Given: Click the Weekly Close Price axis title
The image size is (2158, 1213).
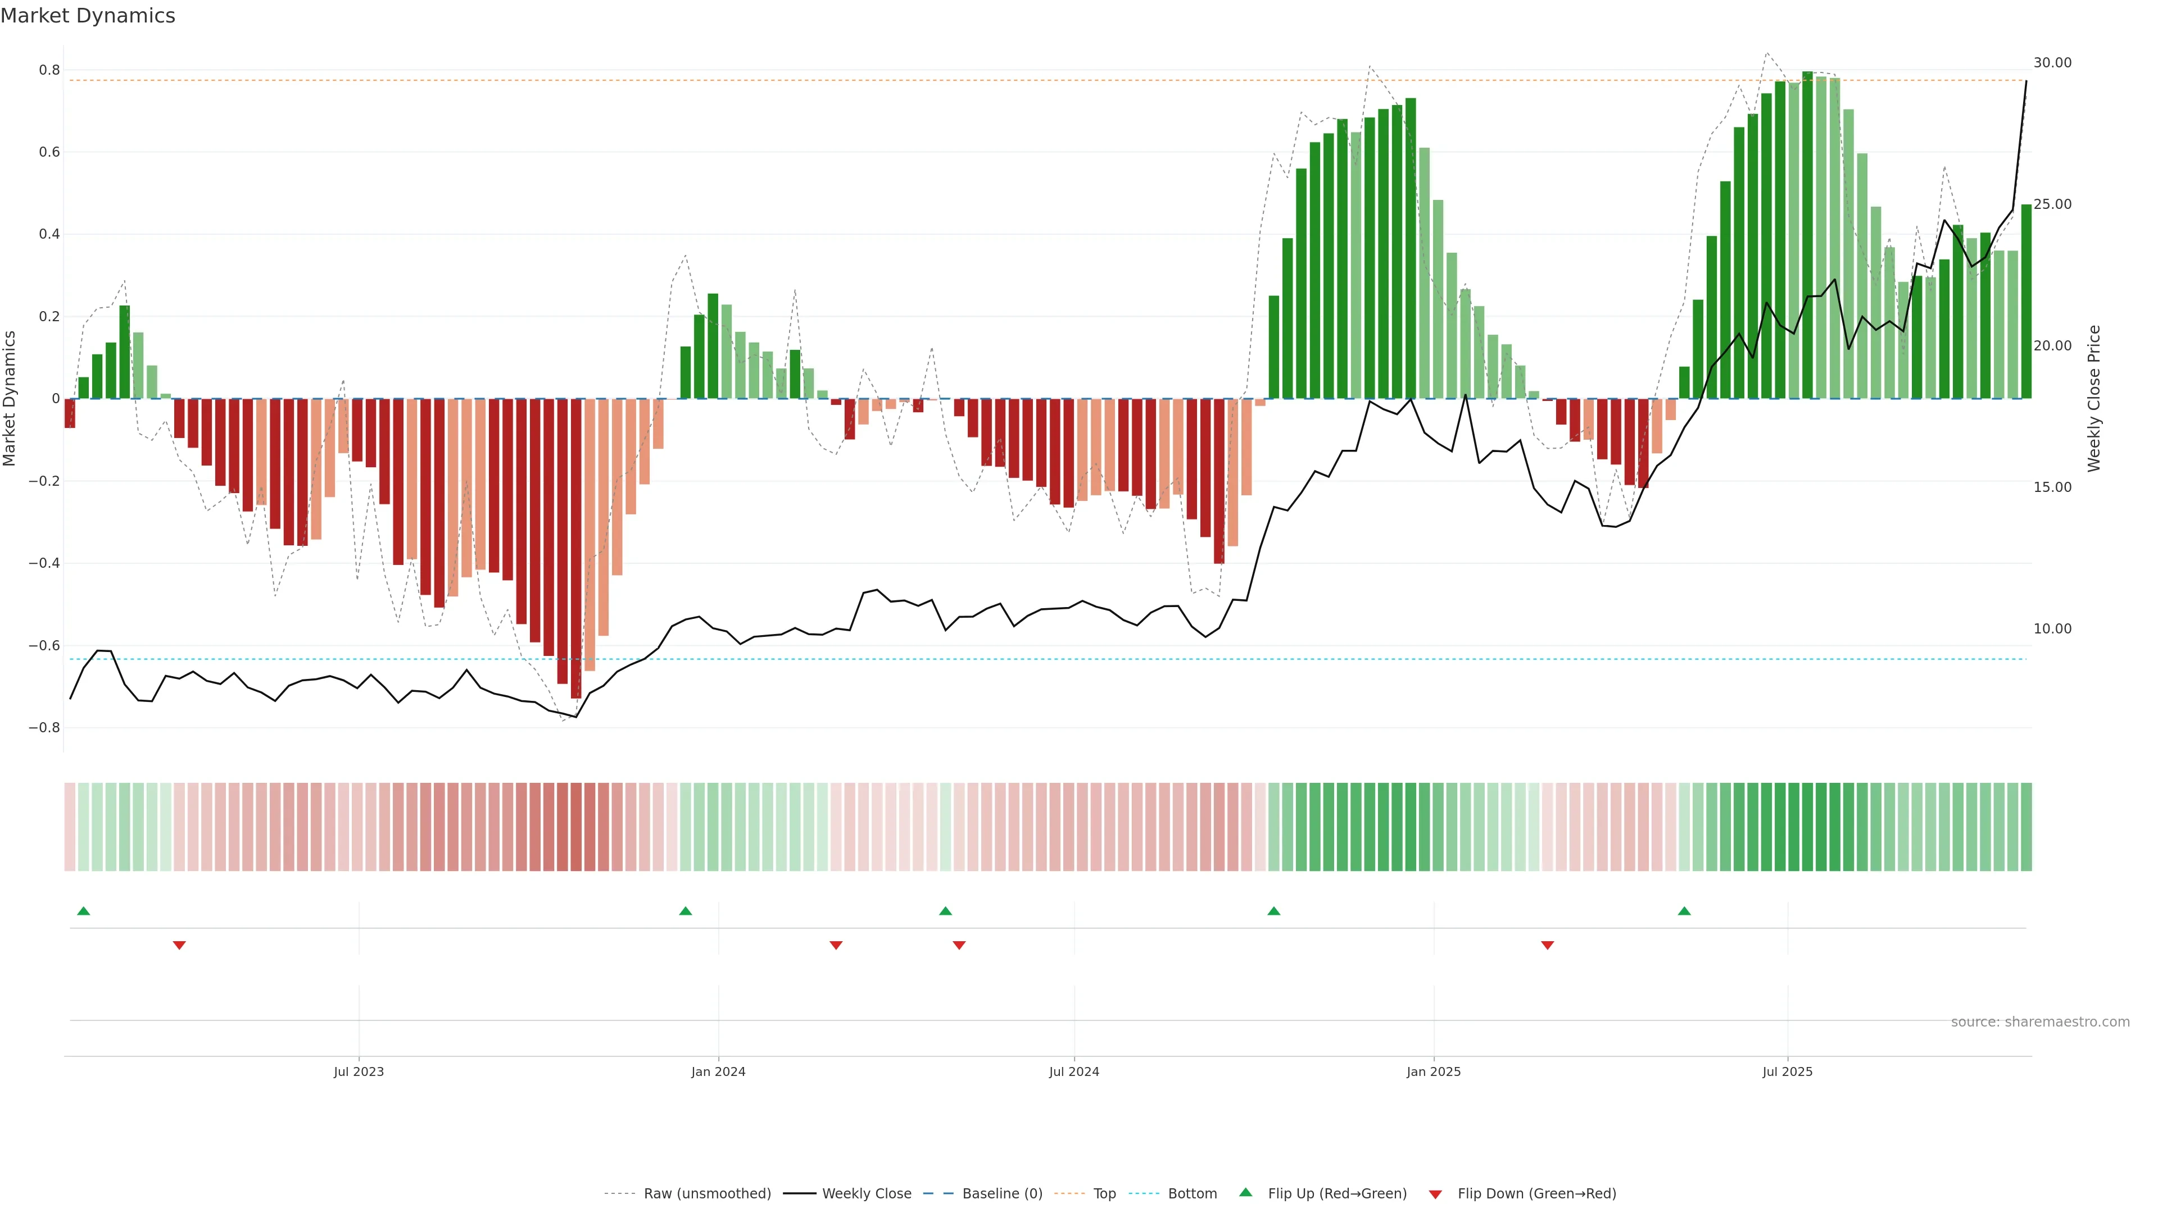Looking at the screenshot, I should click(2093, 399).
